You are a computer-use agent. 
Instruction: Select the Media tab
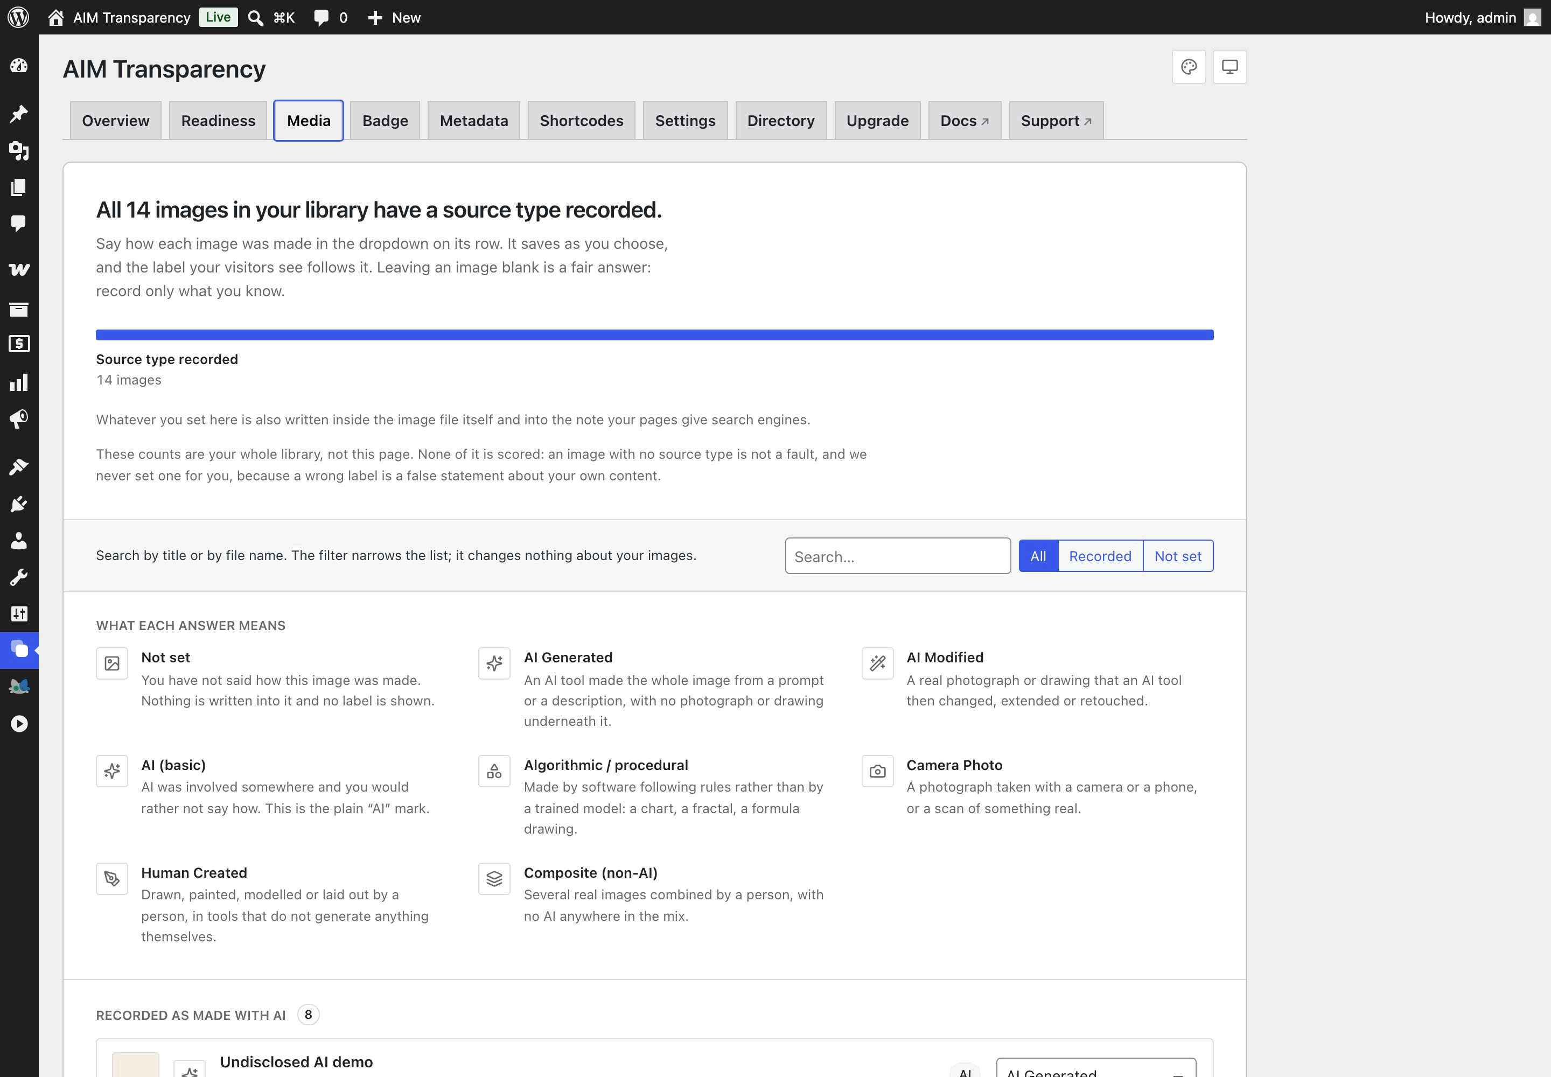[309, 121]
